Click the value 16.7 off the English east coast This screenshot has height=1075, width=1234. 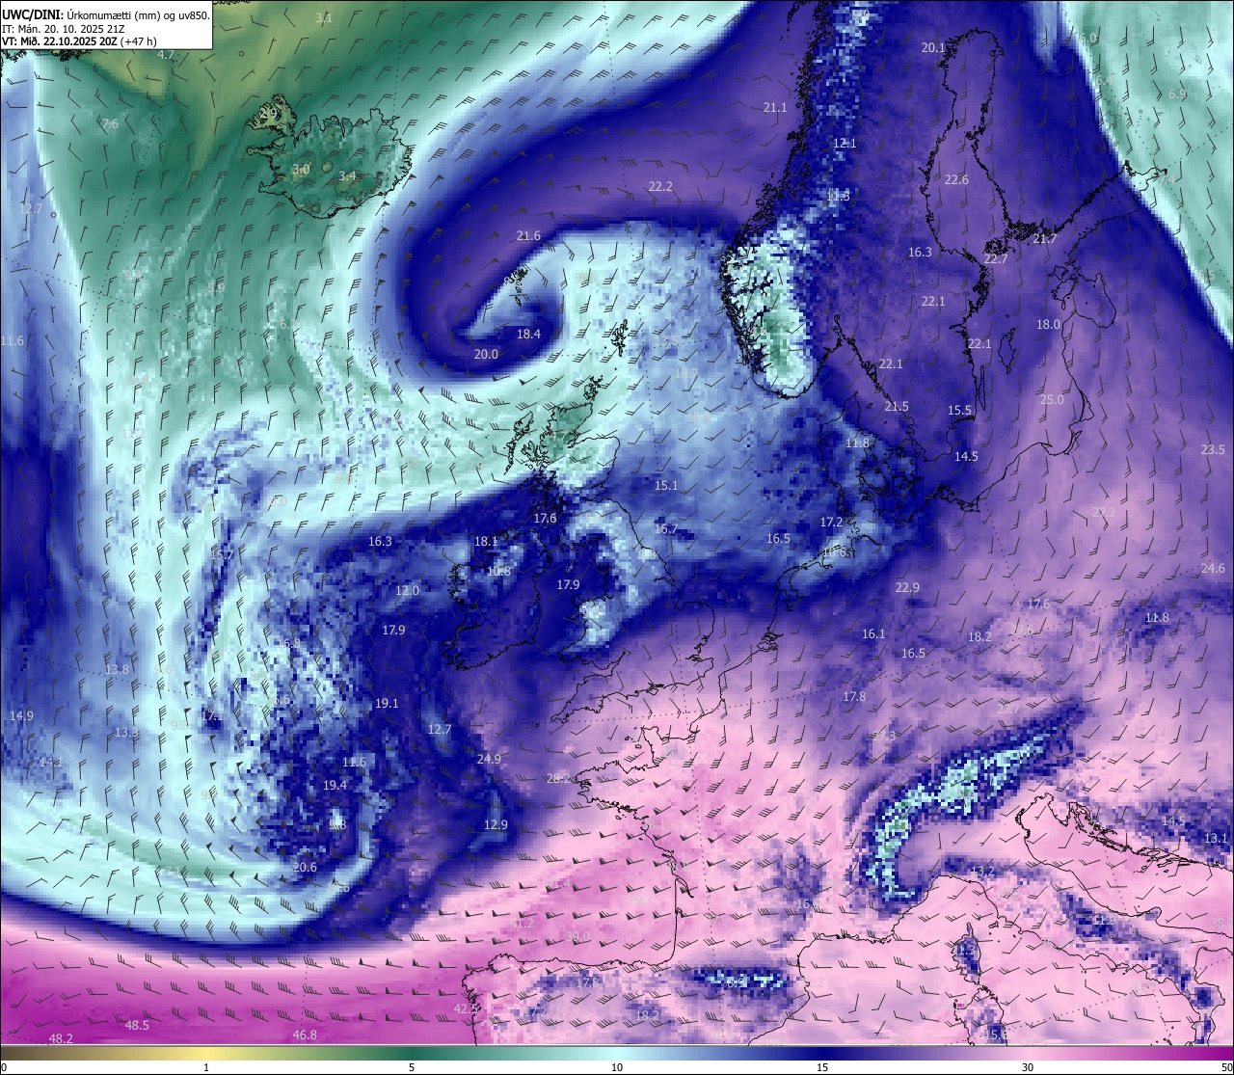(x=665, y=528)
